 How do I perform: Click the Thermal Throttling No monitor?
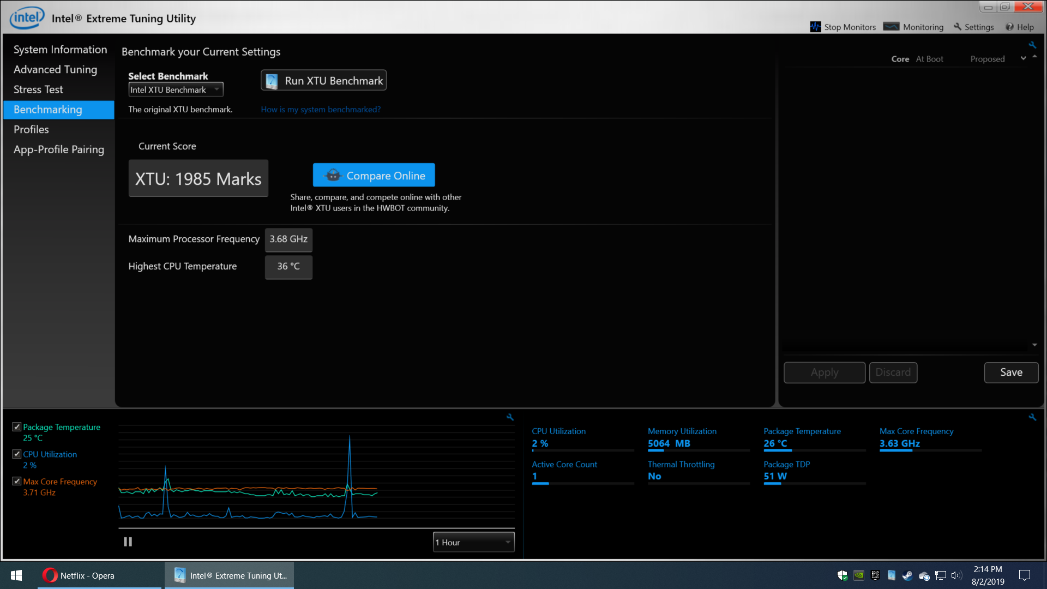699,472
